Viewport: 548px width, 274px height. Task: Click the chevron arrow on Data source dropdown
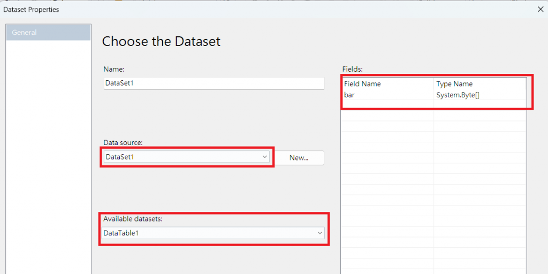[264, 157]
